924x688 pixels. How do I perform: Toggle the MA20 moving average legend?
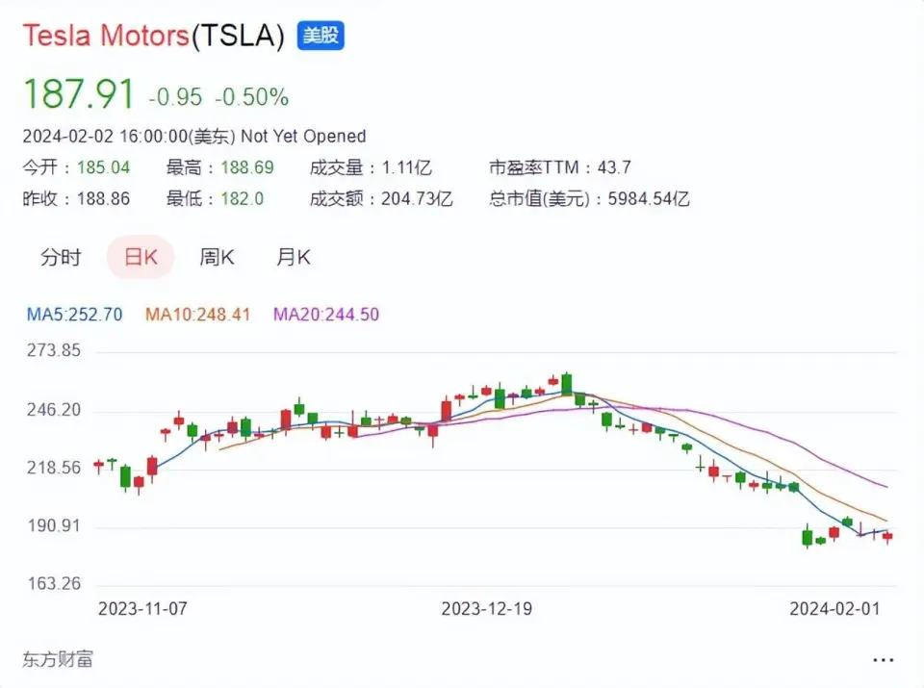point(325,314)
